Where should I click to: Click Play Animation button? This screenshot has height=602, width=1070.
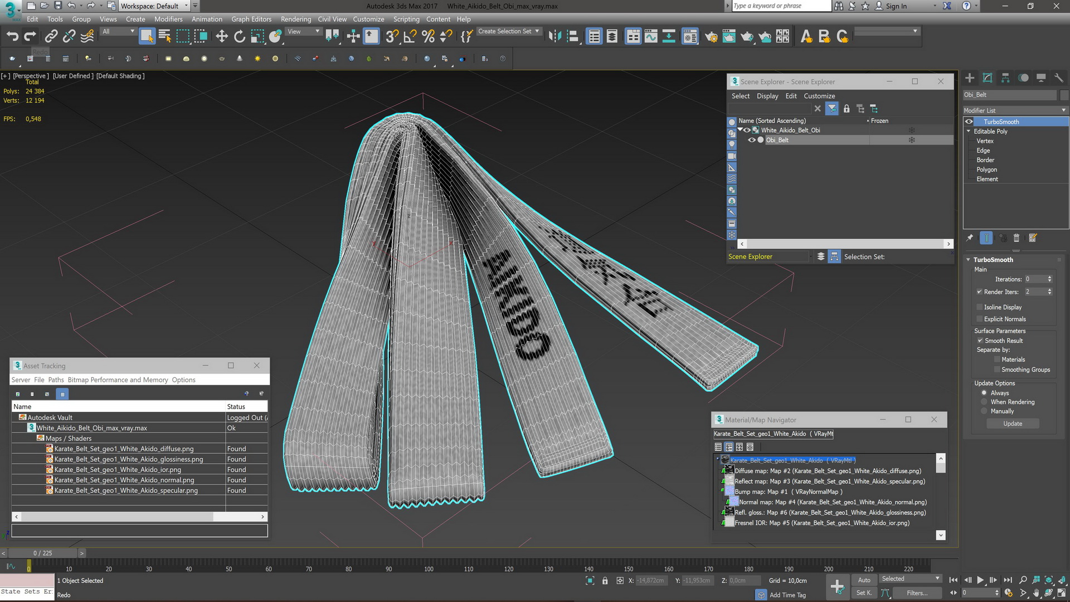click(980, 580)
